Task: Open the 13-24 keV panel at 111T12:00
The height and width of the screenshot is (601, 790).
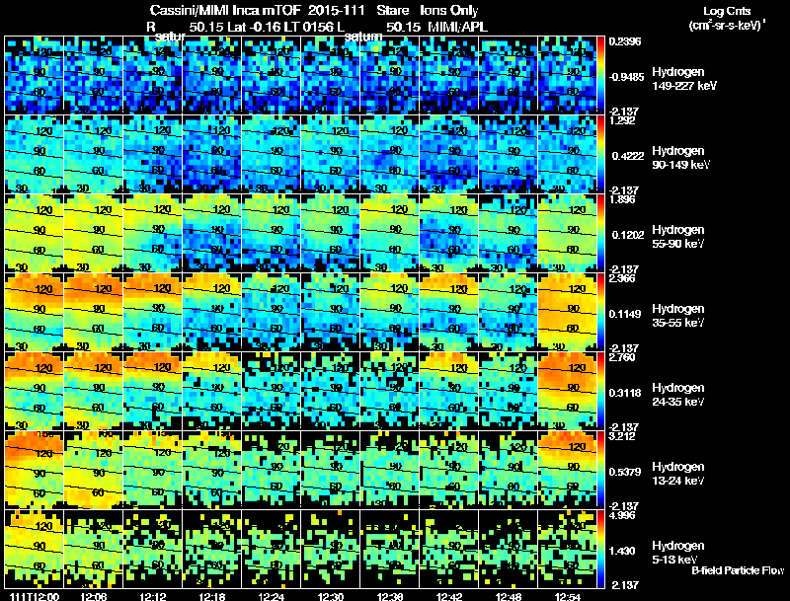Action: point(35,470)
